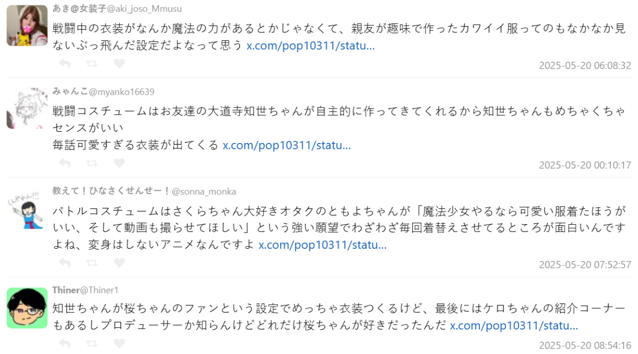The image size is (638, 354).
Task: Open the みゃんこ username
Action: [x=70, y=92]
